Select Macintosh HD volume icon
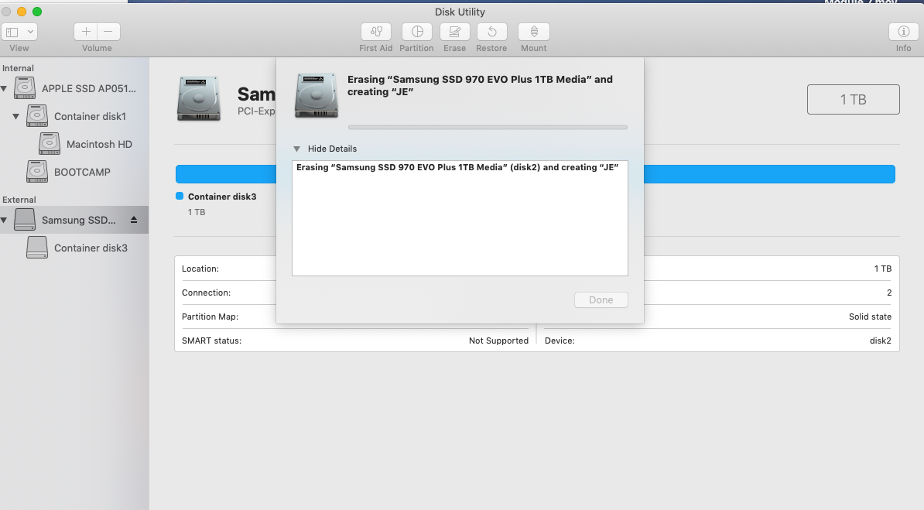 click(x=50, y=144)
